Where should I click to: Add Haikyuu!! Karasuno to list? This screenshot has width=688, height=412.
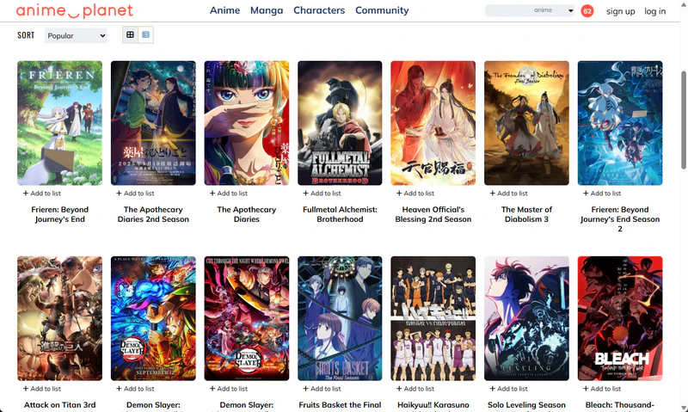coord(415,388)
